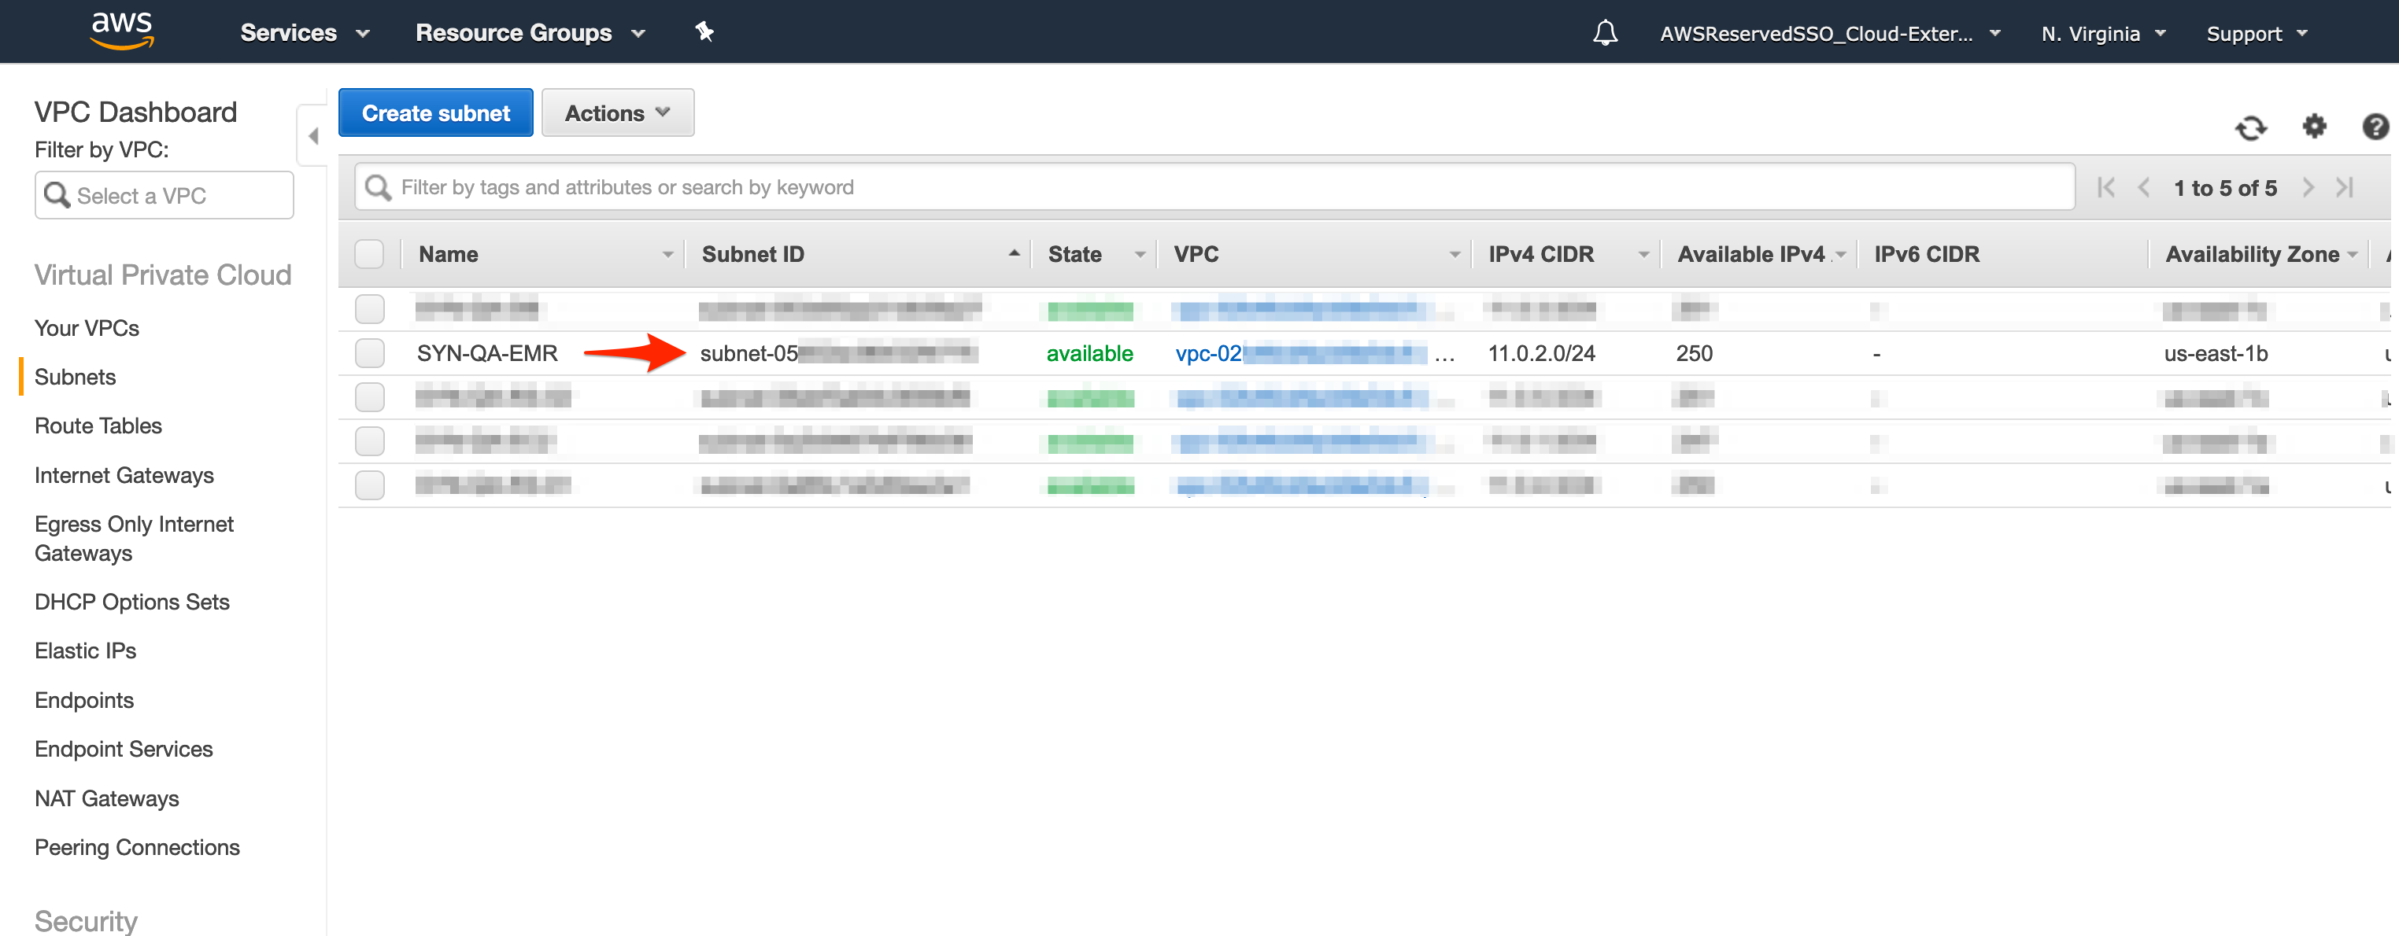Refresh the subnet list
The image size is (2399, 936).
point(2250,127)
